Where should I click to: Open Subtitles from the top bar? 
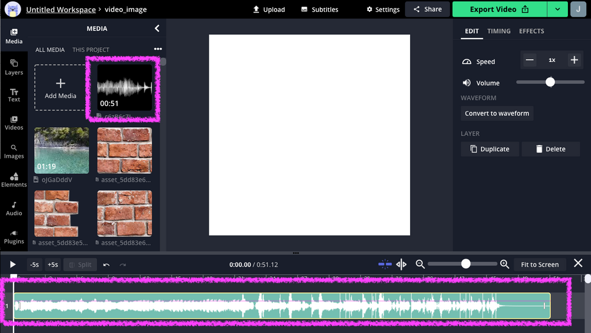(x=320, y=9)
